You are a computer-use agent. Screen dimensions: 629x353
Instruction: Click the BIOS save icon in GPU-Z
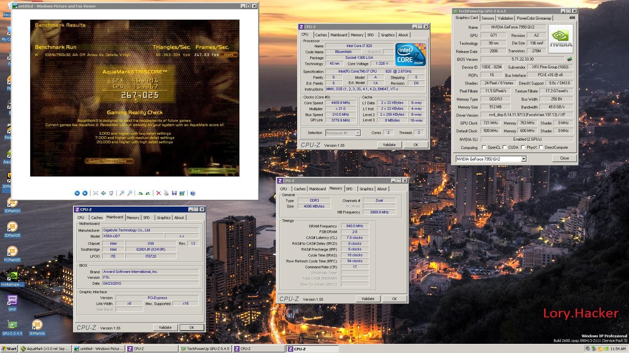click(569, 59)
